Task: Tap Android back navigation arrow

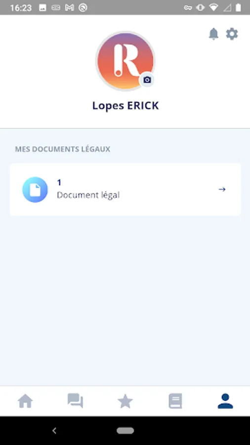Action: click(x=54, y=431)
